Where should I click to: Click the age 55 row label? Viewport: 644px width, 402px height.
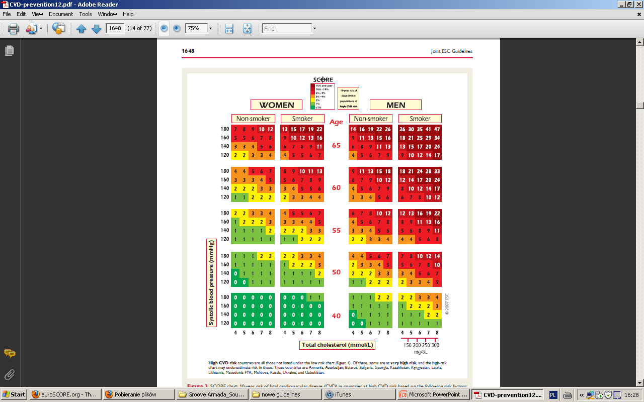click(336, 230)
